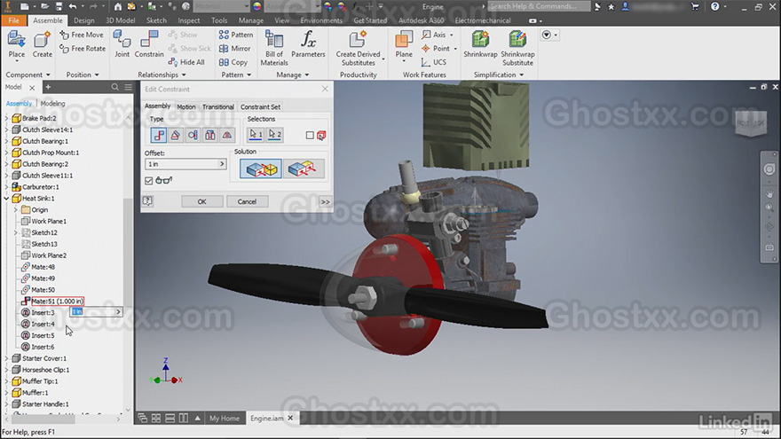The image size is (781, 439).
Task: Click the Place component tool
Action: pos(17,45)
